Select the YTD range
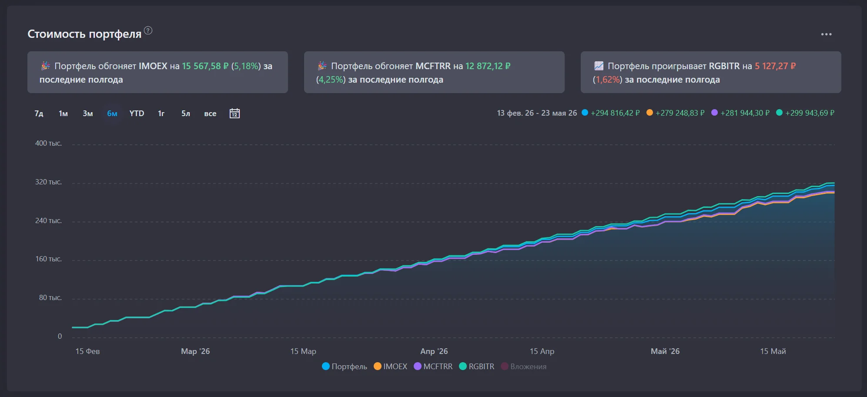This screenshot has width=867, height=397. coord(137,113)
